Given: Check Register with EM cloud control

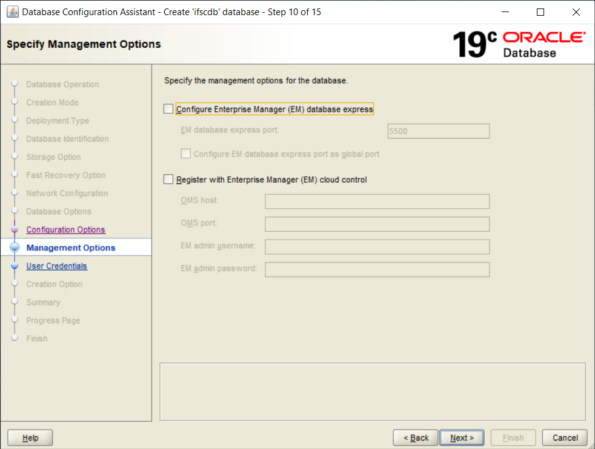Looking at the screenshot, I should click(168, 180).
